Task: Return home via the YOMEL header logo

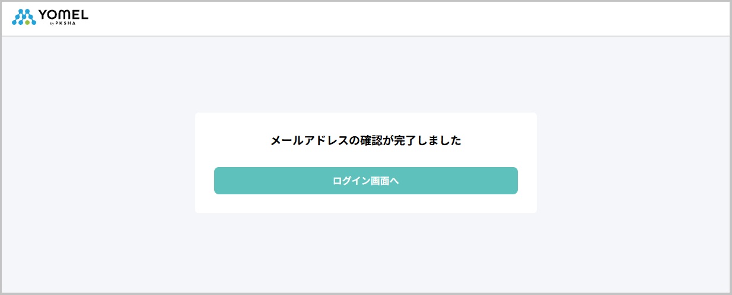Action: coord(50,17)
